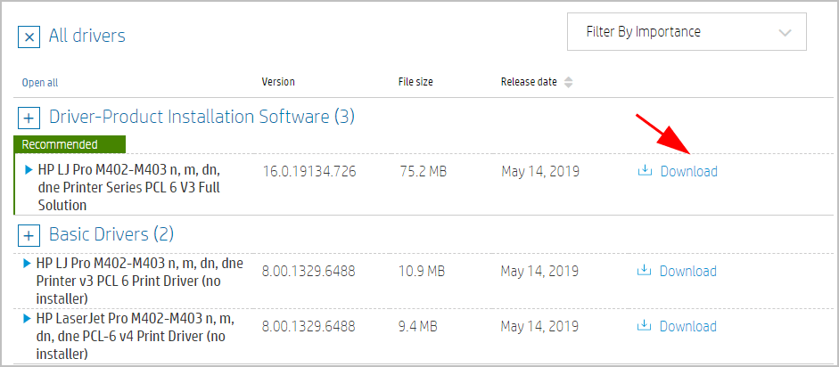Expand triangle for v3 PCL 6 Print Driver
839x367 pixels.
(28, 263)
